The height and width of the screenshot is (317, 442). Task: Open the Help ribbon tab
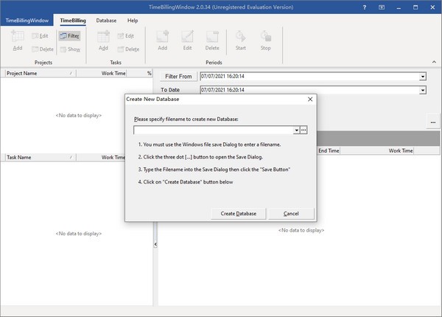pyautogui.click(x=133, y=21)
